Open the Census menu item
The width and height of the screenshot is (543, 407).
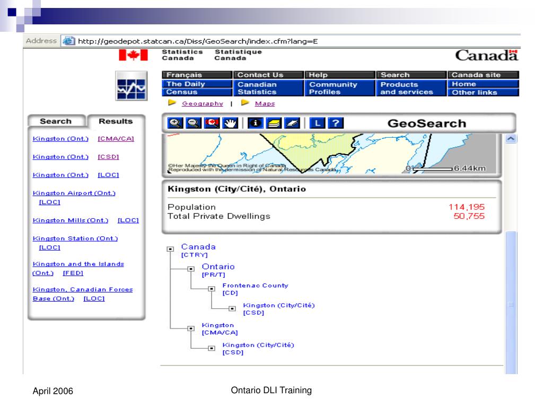[197, 92]
